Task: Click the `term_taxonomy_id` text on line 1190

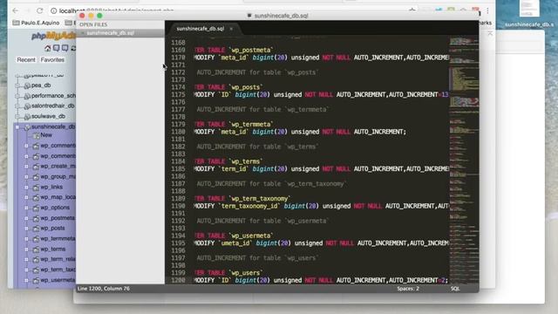Action: 249,206
